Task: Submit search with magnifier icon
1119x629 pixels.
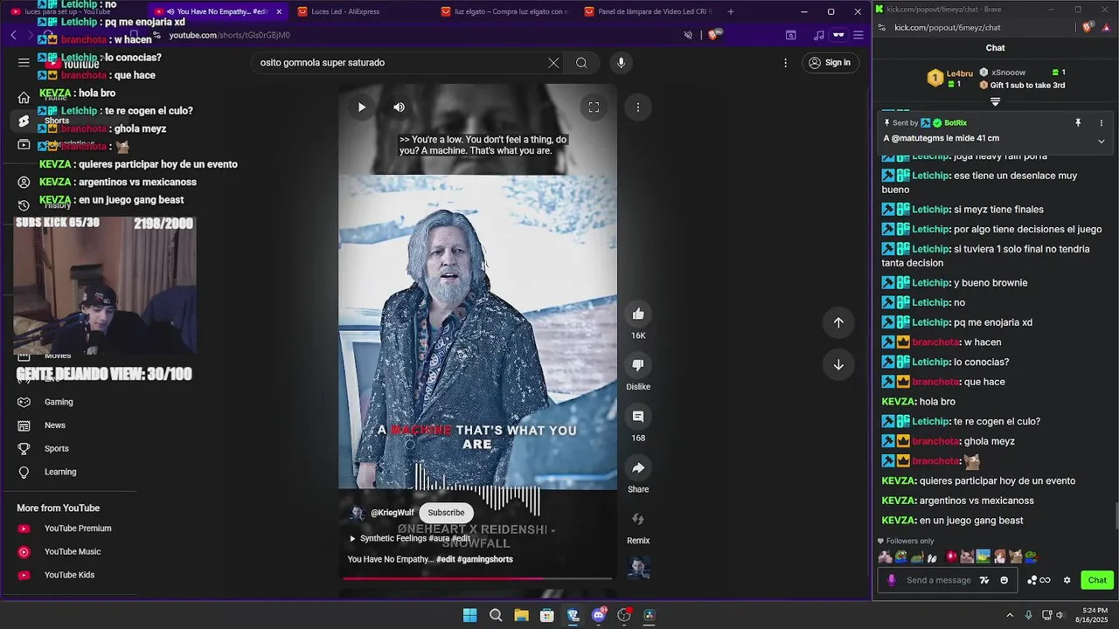Action: [x=581, y=63]
